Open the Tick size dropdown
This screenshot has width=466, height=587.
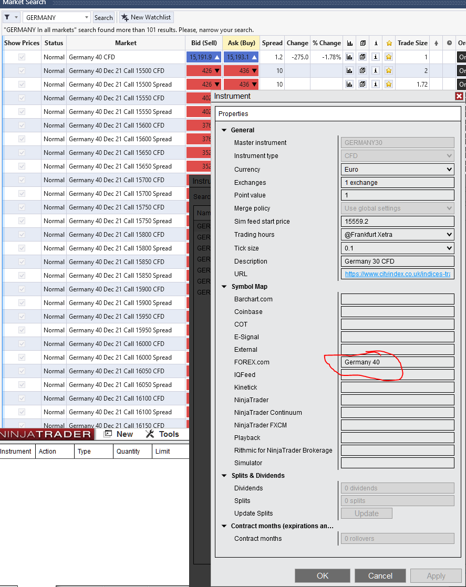(398, 248)
